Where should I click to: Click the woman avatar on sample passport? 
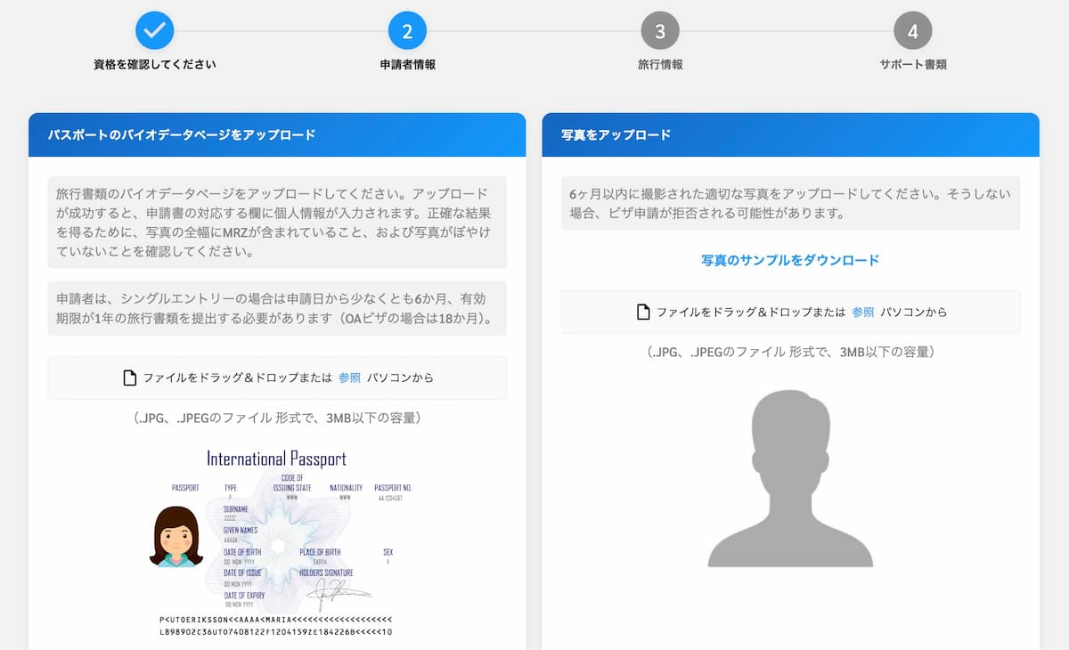(x=176, y=536)
